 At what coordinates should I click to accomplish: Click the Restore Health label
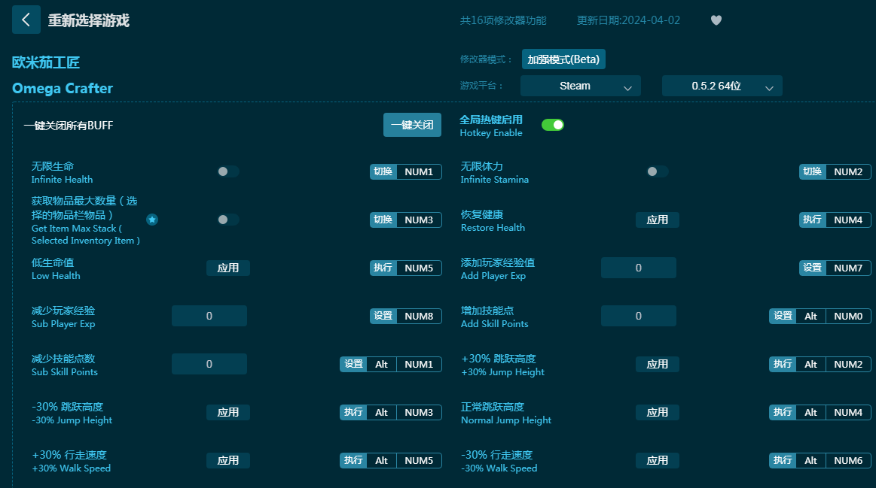click(x=493, y=228)
